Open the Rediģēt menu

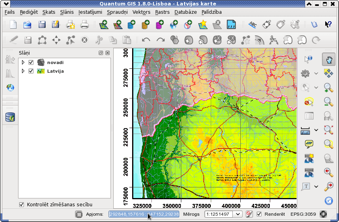(29, 12)
